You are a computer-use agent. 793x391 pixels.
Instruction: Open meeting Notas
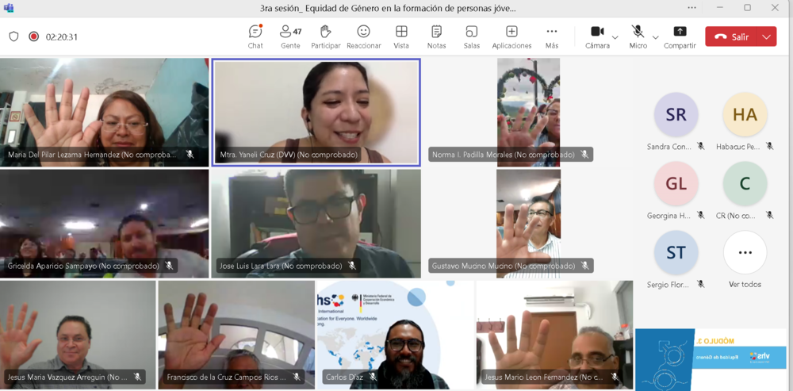(x=436, y=36)
